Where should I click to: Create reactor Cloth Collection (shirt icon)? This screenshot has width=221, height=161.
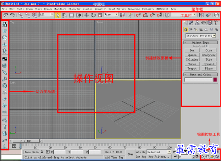point(5,31)
